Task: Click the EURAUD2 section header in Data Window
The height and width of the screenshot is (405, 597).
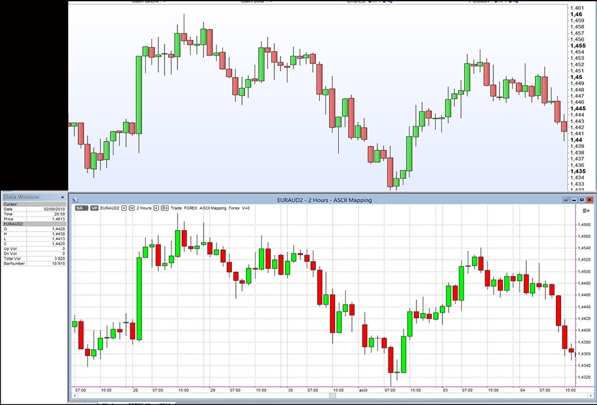Action: pos(34,224)
